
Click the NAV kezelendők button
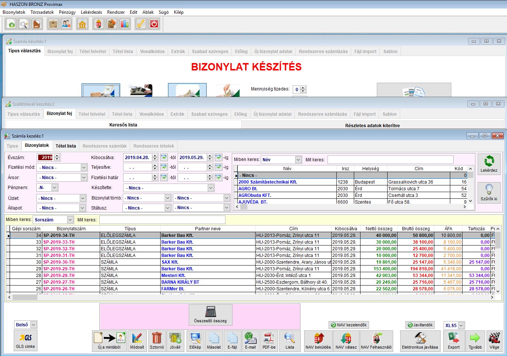[x=349, y=325]
